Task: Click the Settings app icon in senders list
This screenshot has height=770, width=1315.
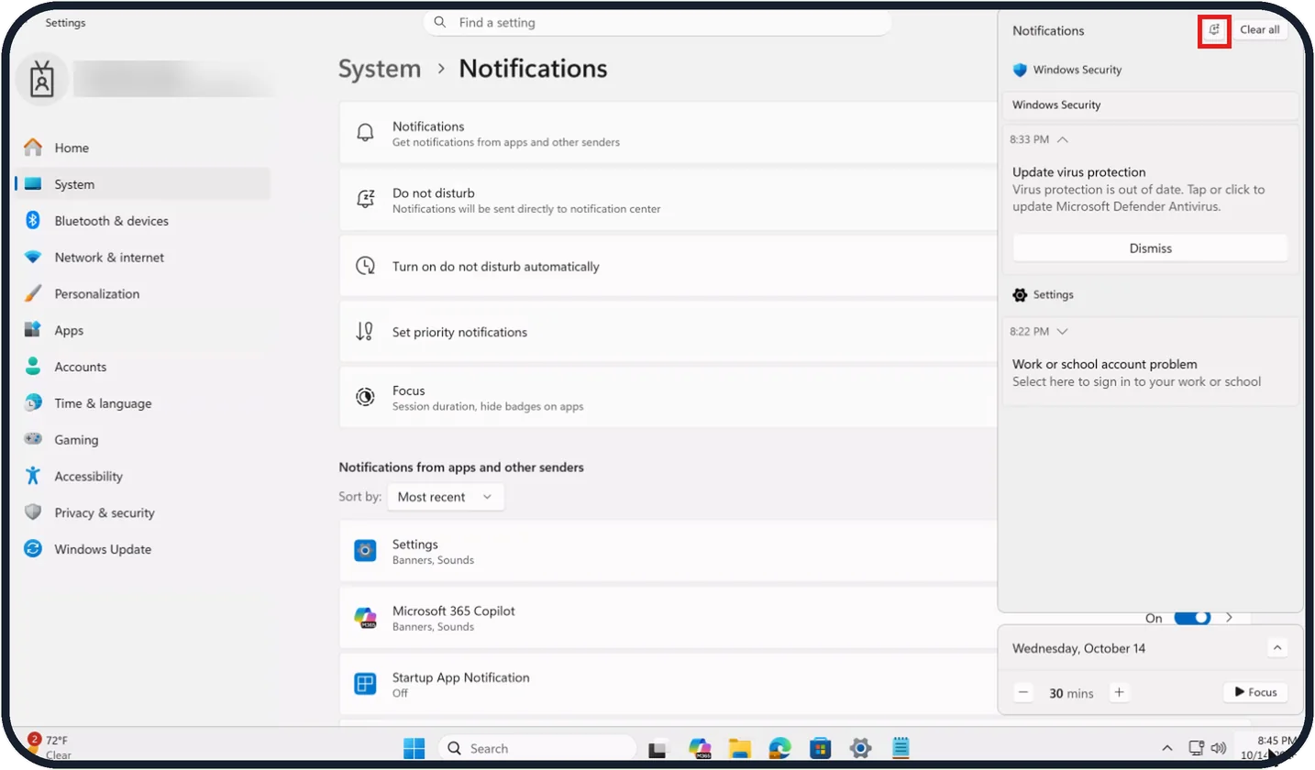Action: pos(365,550)
